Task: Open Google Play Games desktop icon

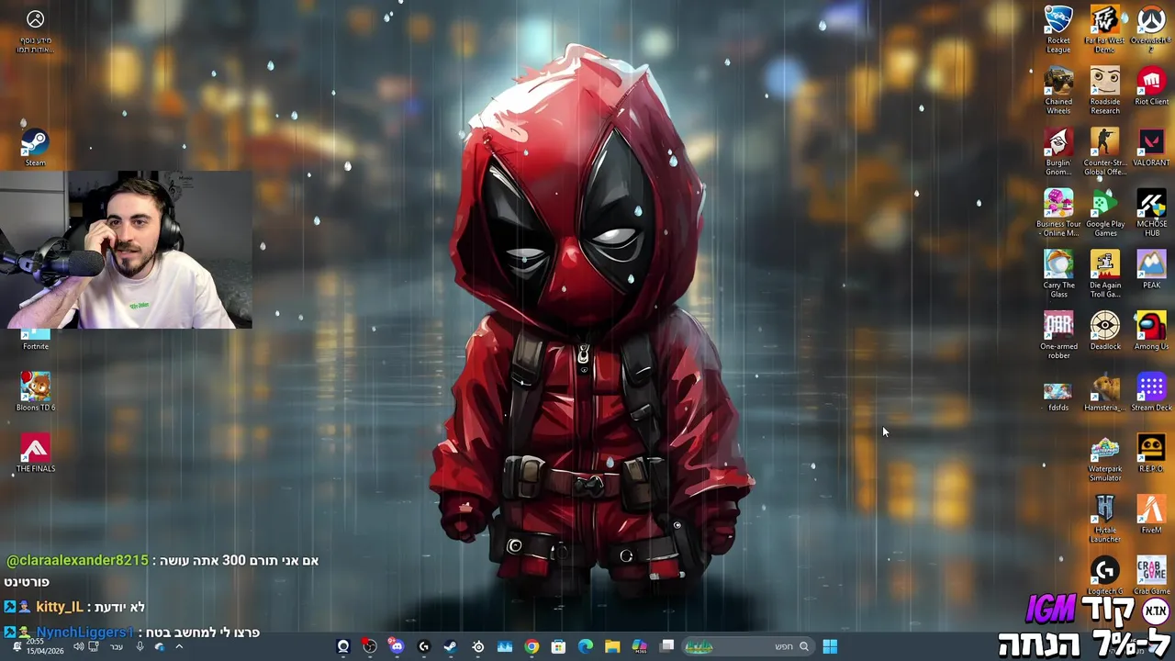Action: click(1104, 213)
